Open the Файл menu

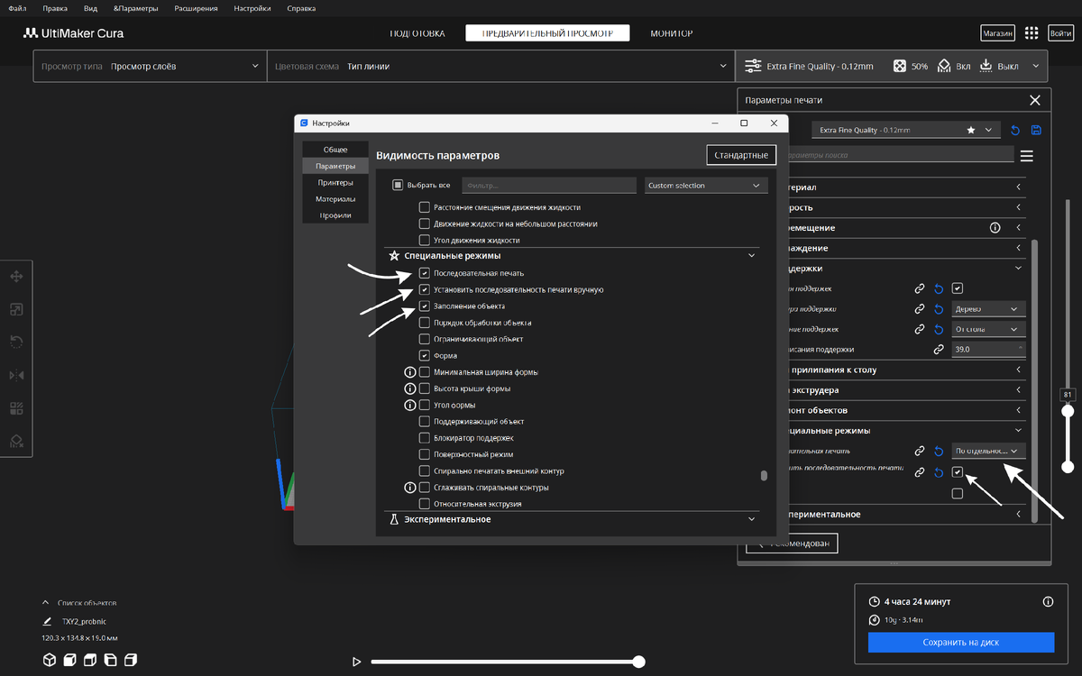pos(17,8)
